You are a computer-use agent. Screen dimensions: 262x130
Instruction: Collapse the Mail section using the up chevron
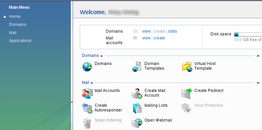click(x=258, y=83)
